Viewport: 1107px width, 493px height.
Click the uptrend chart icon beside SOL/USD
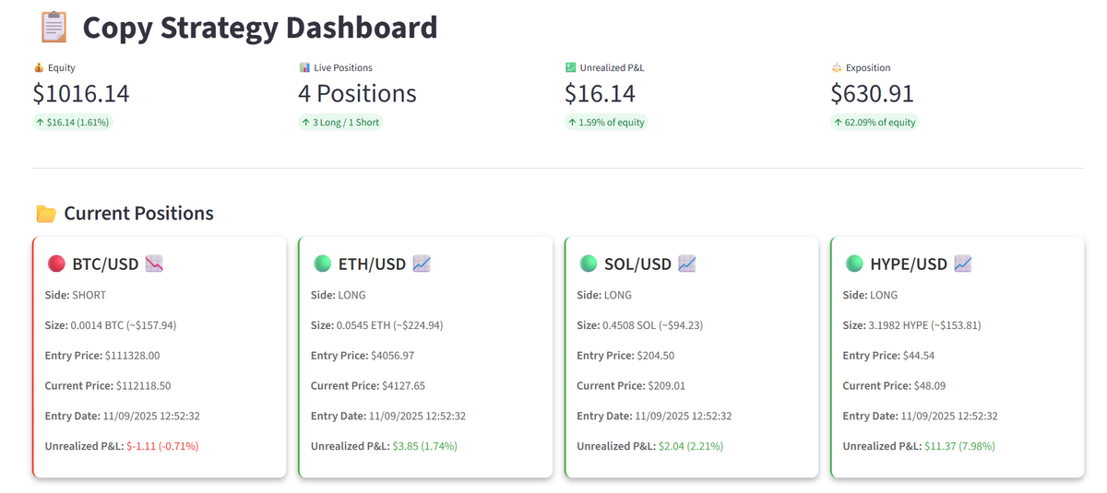click(686, 264)
